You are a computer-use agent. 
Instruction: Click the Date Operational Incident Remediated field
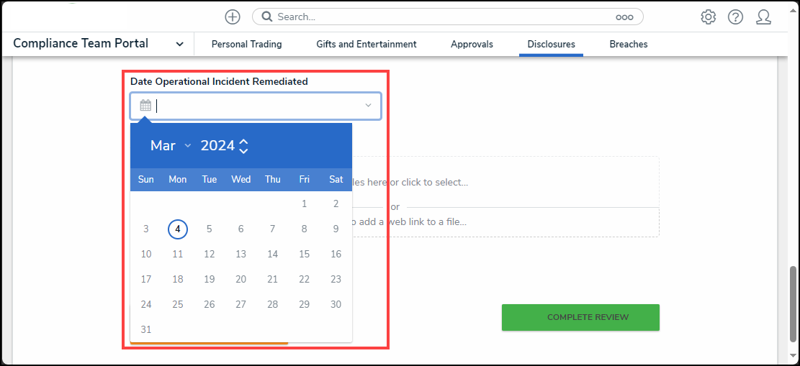(x=256, y=106)
